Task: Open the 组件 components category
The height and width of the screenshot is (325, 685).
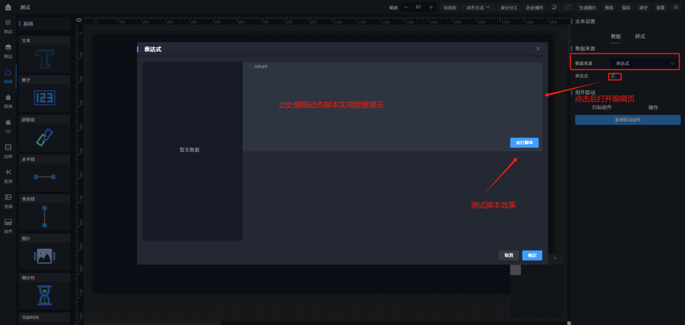Action: point(8,225)
